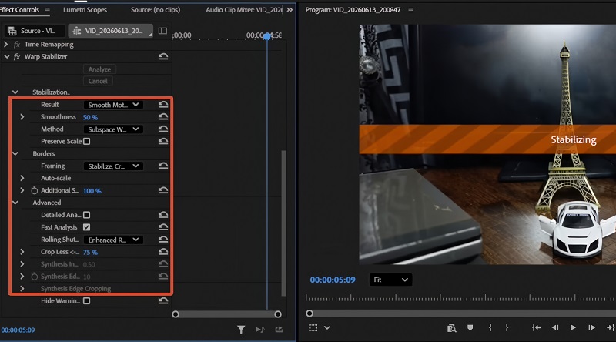Image resolution: width=616 pixels, height=342 pixels.
Task: Switch to Lumetri Scopes tab
Action: 85,10
